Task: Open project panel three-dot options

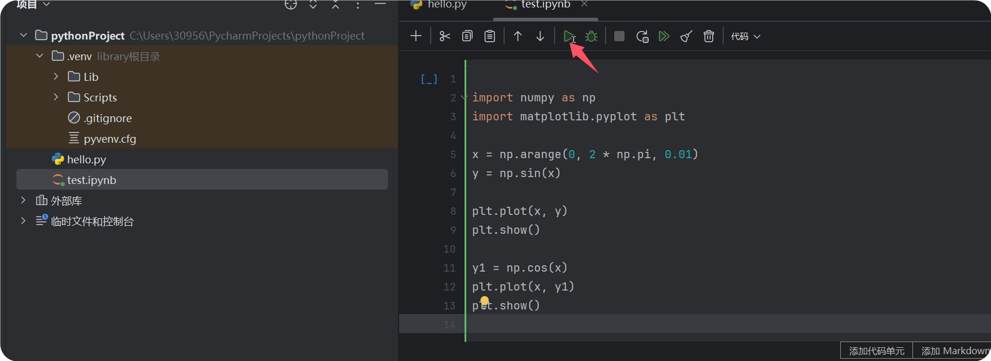Action: (358, 5)
